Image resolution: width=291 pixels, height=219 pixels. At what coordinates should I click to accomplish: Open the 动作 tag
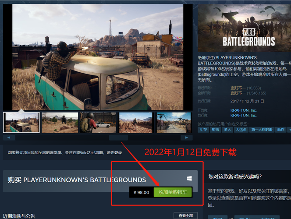coord(281,130)
